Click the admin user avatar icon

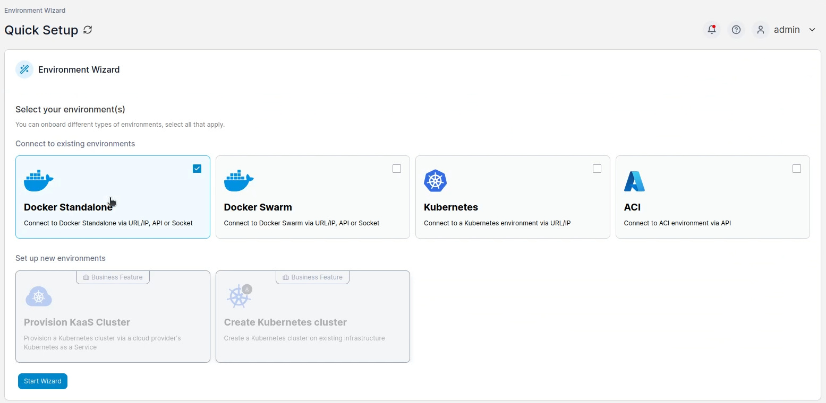click(x=761, y=30)
